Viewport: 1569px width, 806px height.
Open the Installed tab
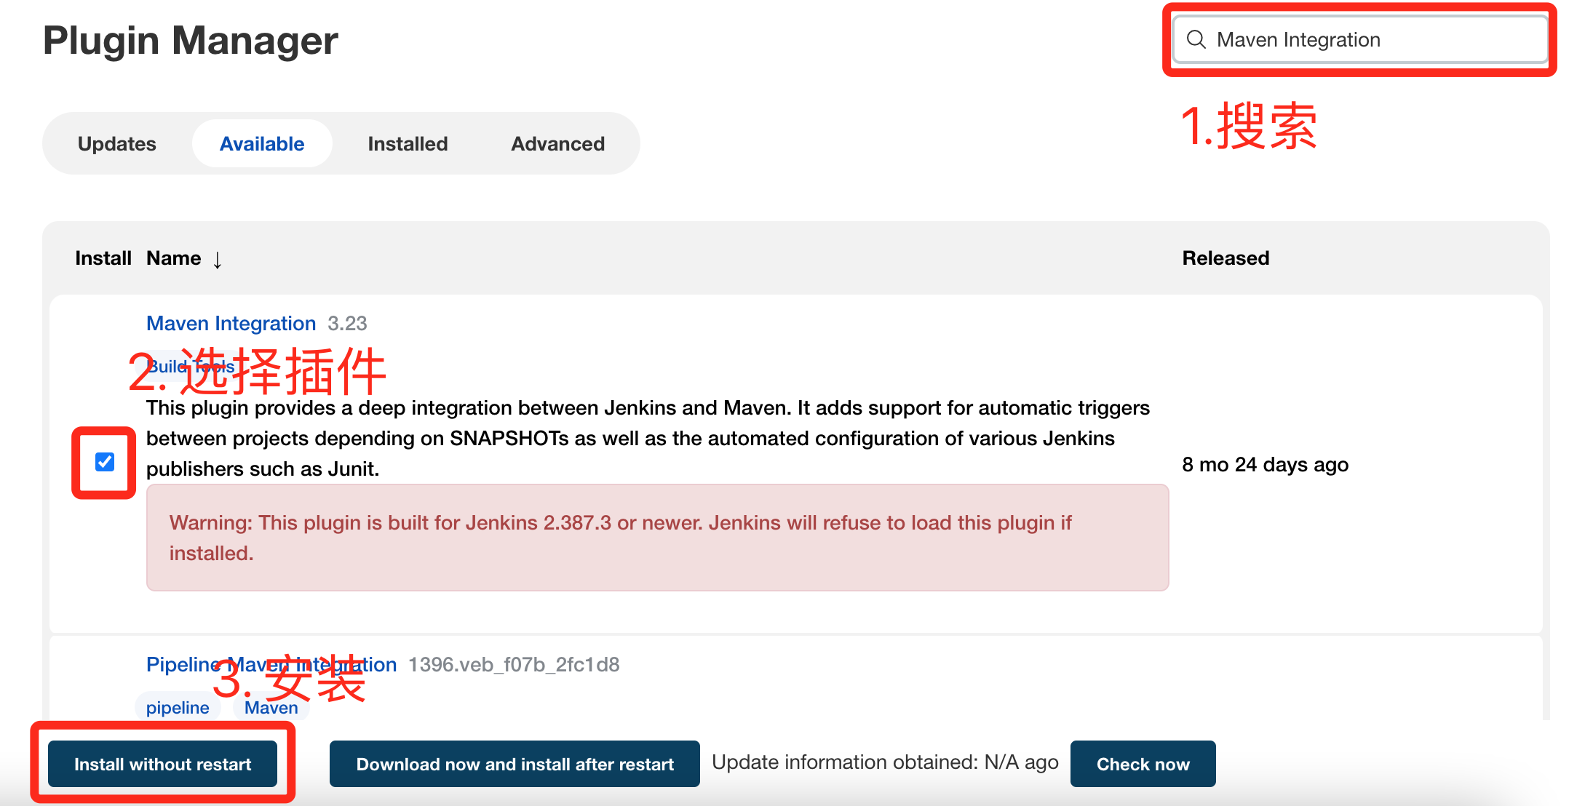tap(408, 144)
